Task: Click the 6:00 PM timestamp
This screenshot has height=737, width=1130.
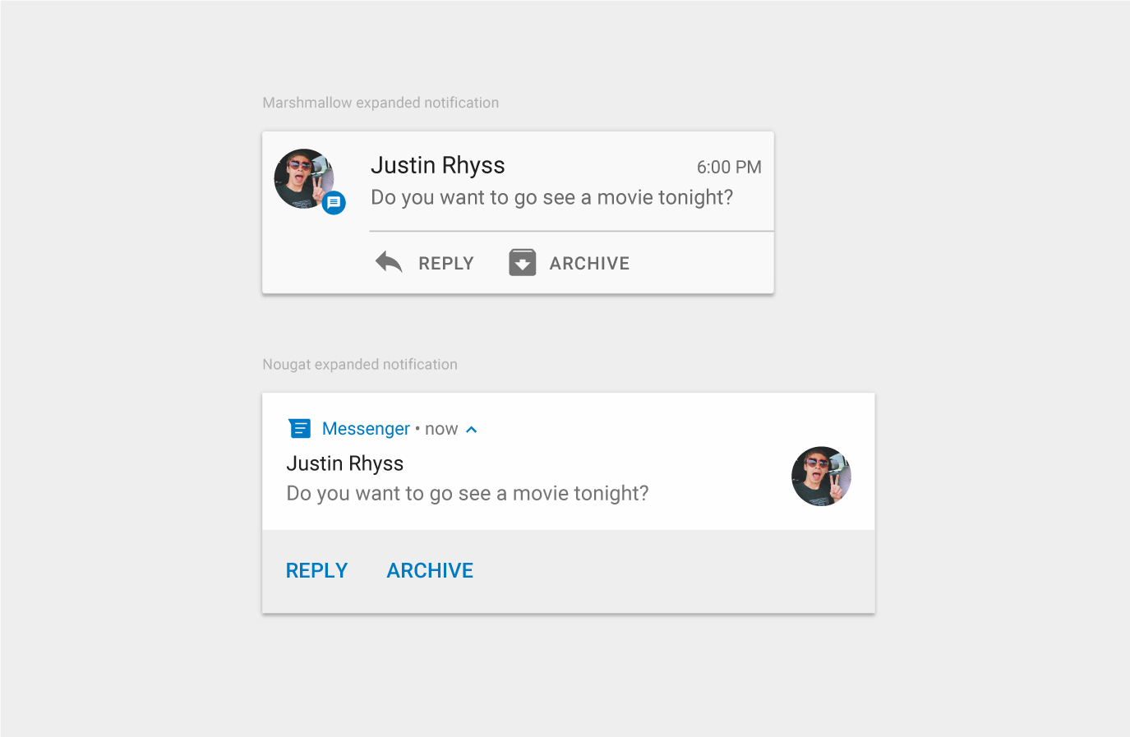Action: point(729,167)
